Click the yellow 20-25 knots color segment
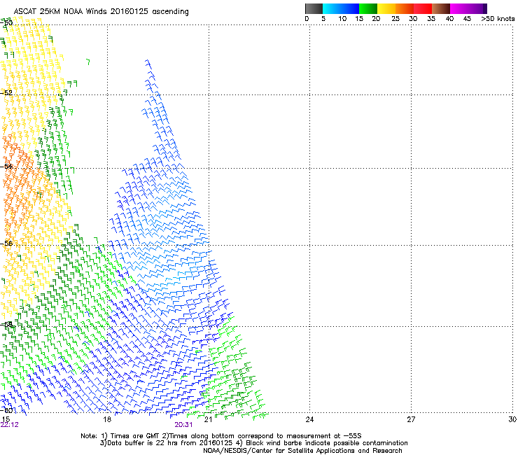 click(x=386, y=8)
